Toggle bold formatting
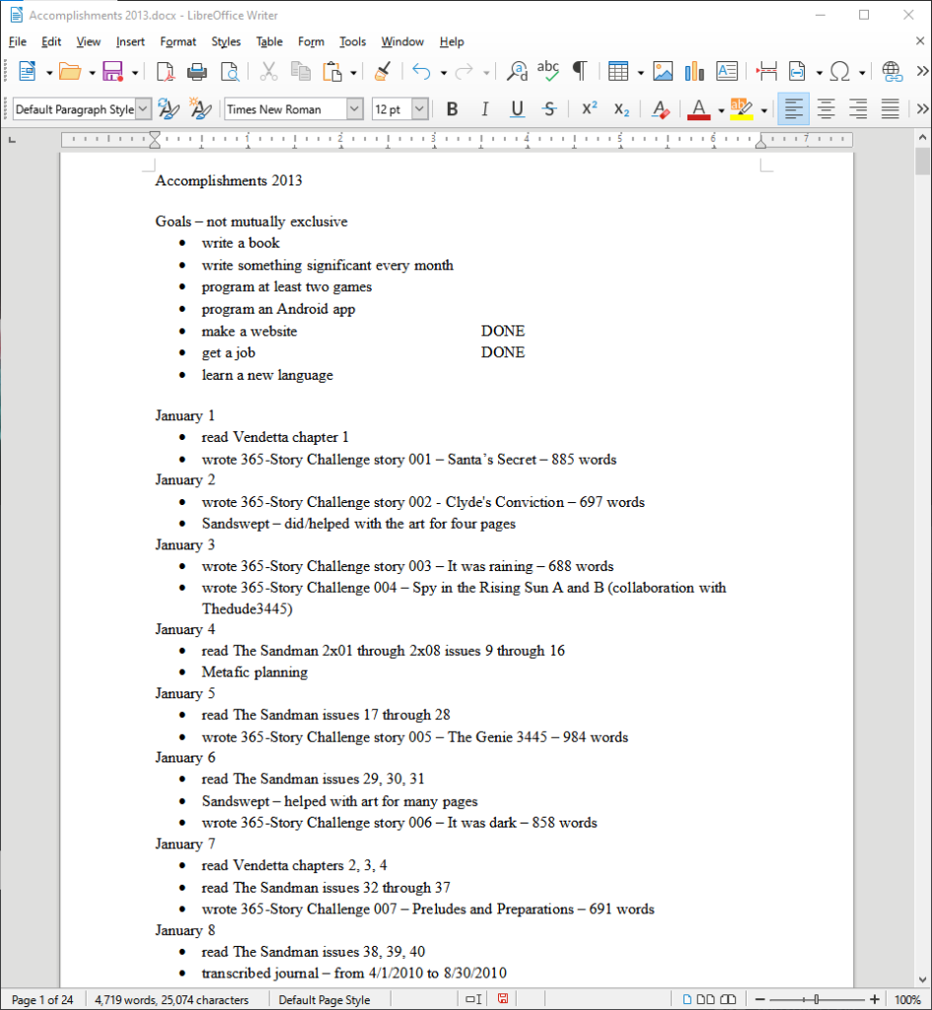The image size is (932, 1010). [x=452, y=109]
